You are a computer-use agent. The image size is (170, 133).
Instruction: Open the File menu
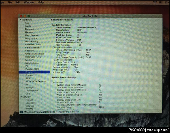click(x=10, y=2)
